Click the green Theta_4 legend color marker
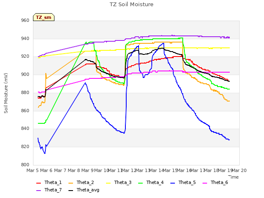Screen dimensions: 264x198 140,183
